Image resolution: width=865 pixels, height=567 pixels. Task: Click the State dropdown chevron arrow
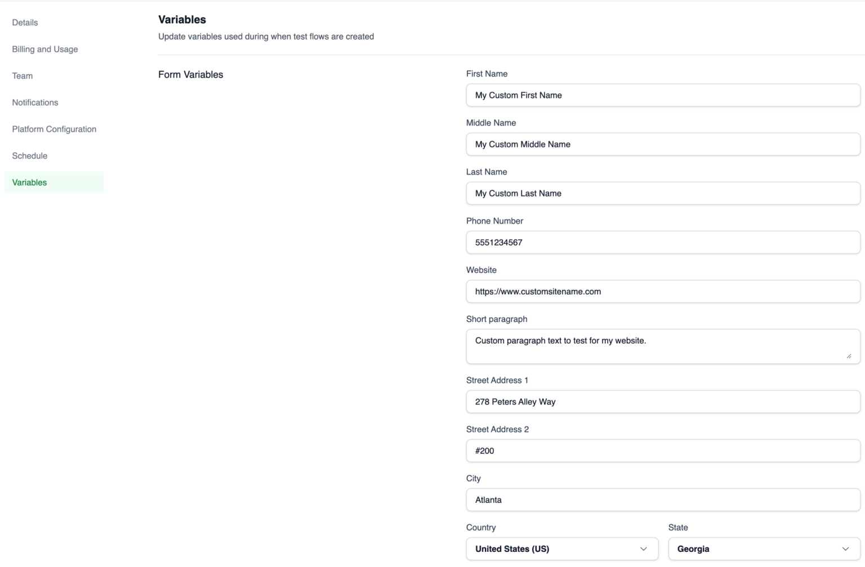tap(845, 548)
